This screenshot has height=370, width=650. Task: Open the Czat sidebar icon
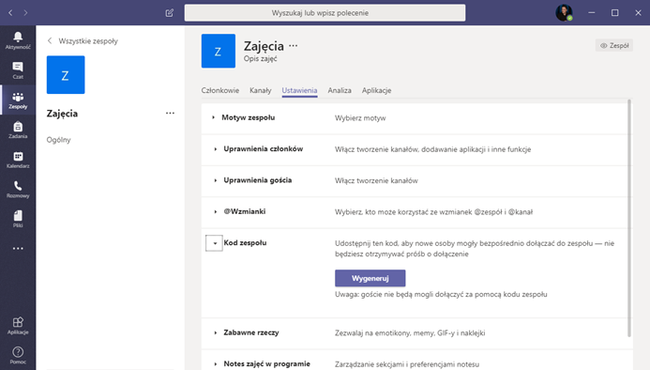(x=18, y=70)
